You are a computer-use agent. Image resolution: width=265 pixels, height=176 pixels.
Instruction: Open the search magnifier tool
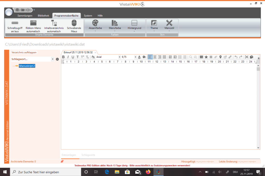(191, 57)
